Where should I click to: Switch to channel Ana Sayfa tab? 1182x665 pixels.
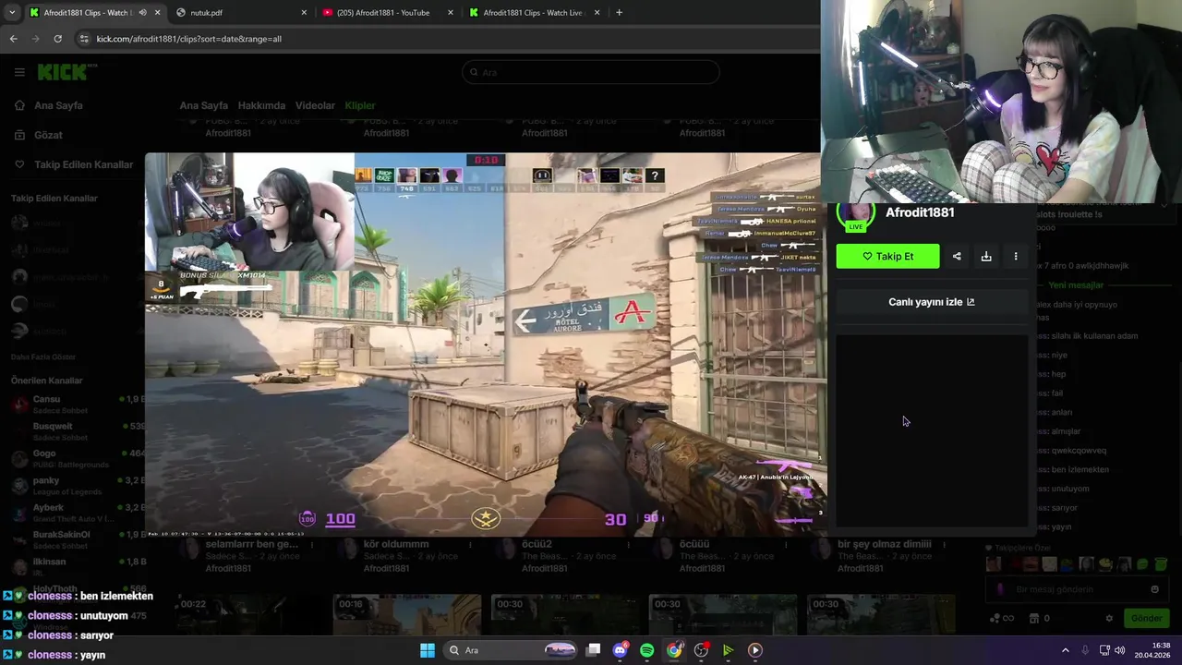(x=203, y=105)
